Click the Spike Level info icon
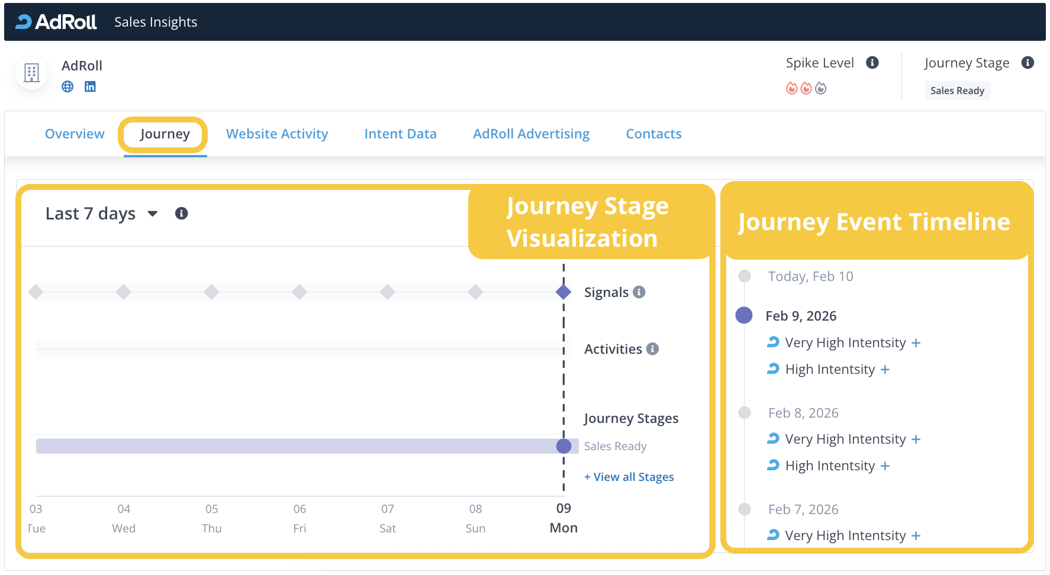 [x=872, y=63]
